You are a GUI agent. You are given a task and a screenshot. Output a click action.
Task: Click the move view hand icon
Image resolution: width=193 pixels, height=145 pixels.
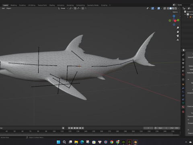tap(178, 32)
